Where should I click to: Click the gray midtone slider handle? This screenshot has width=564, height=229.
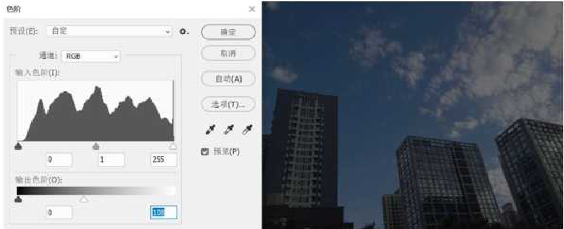[x=96, y=146]
